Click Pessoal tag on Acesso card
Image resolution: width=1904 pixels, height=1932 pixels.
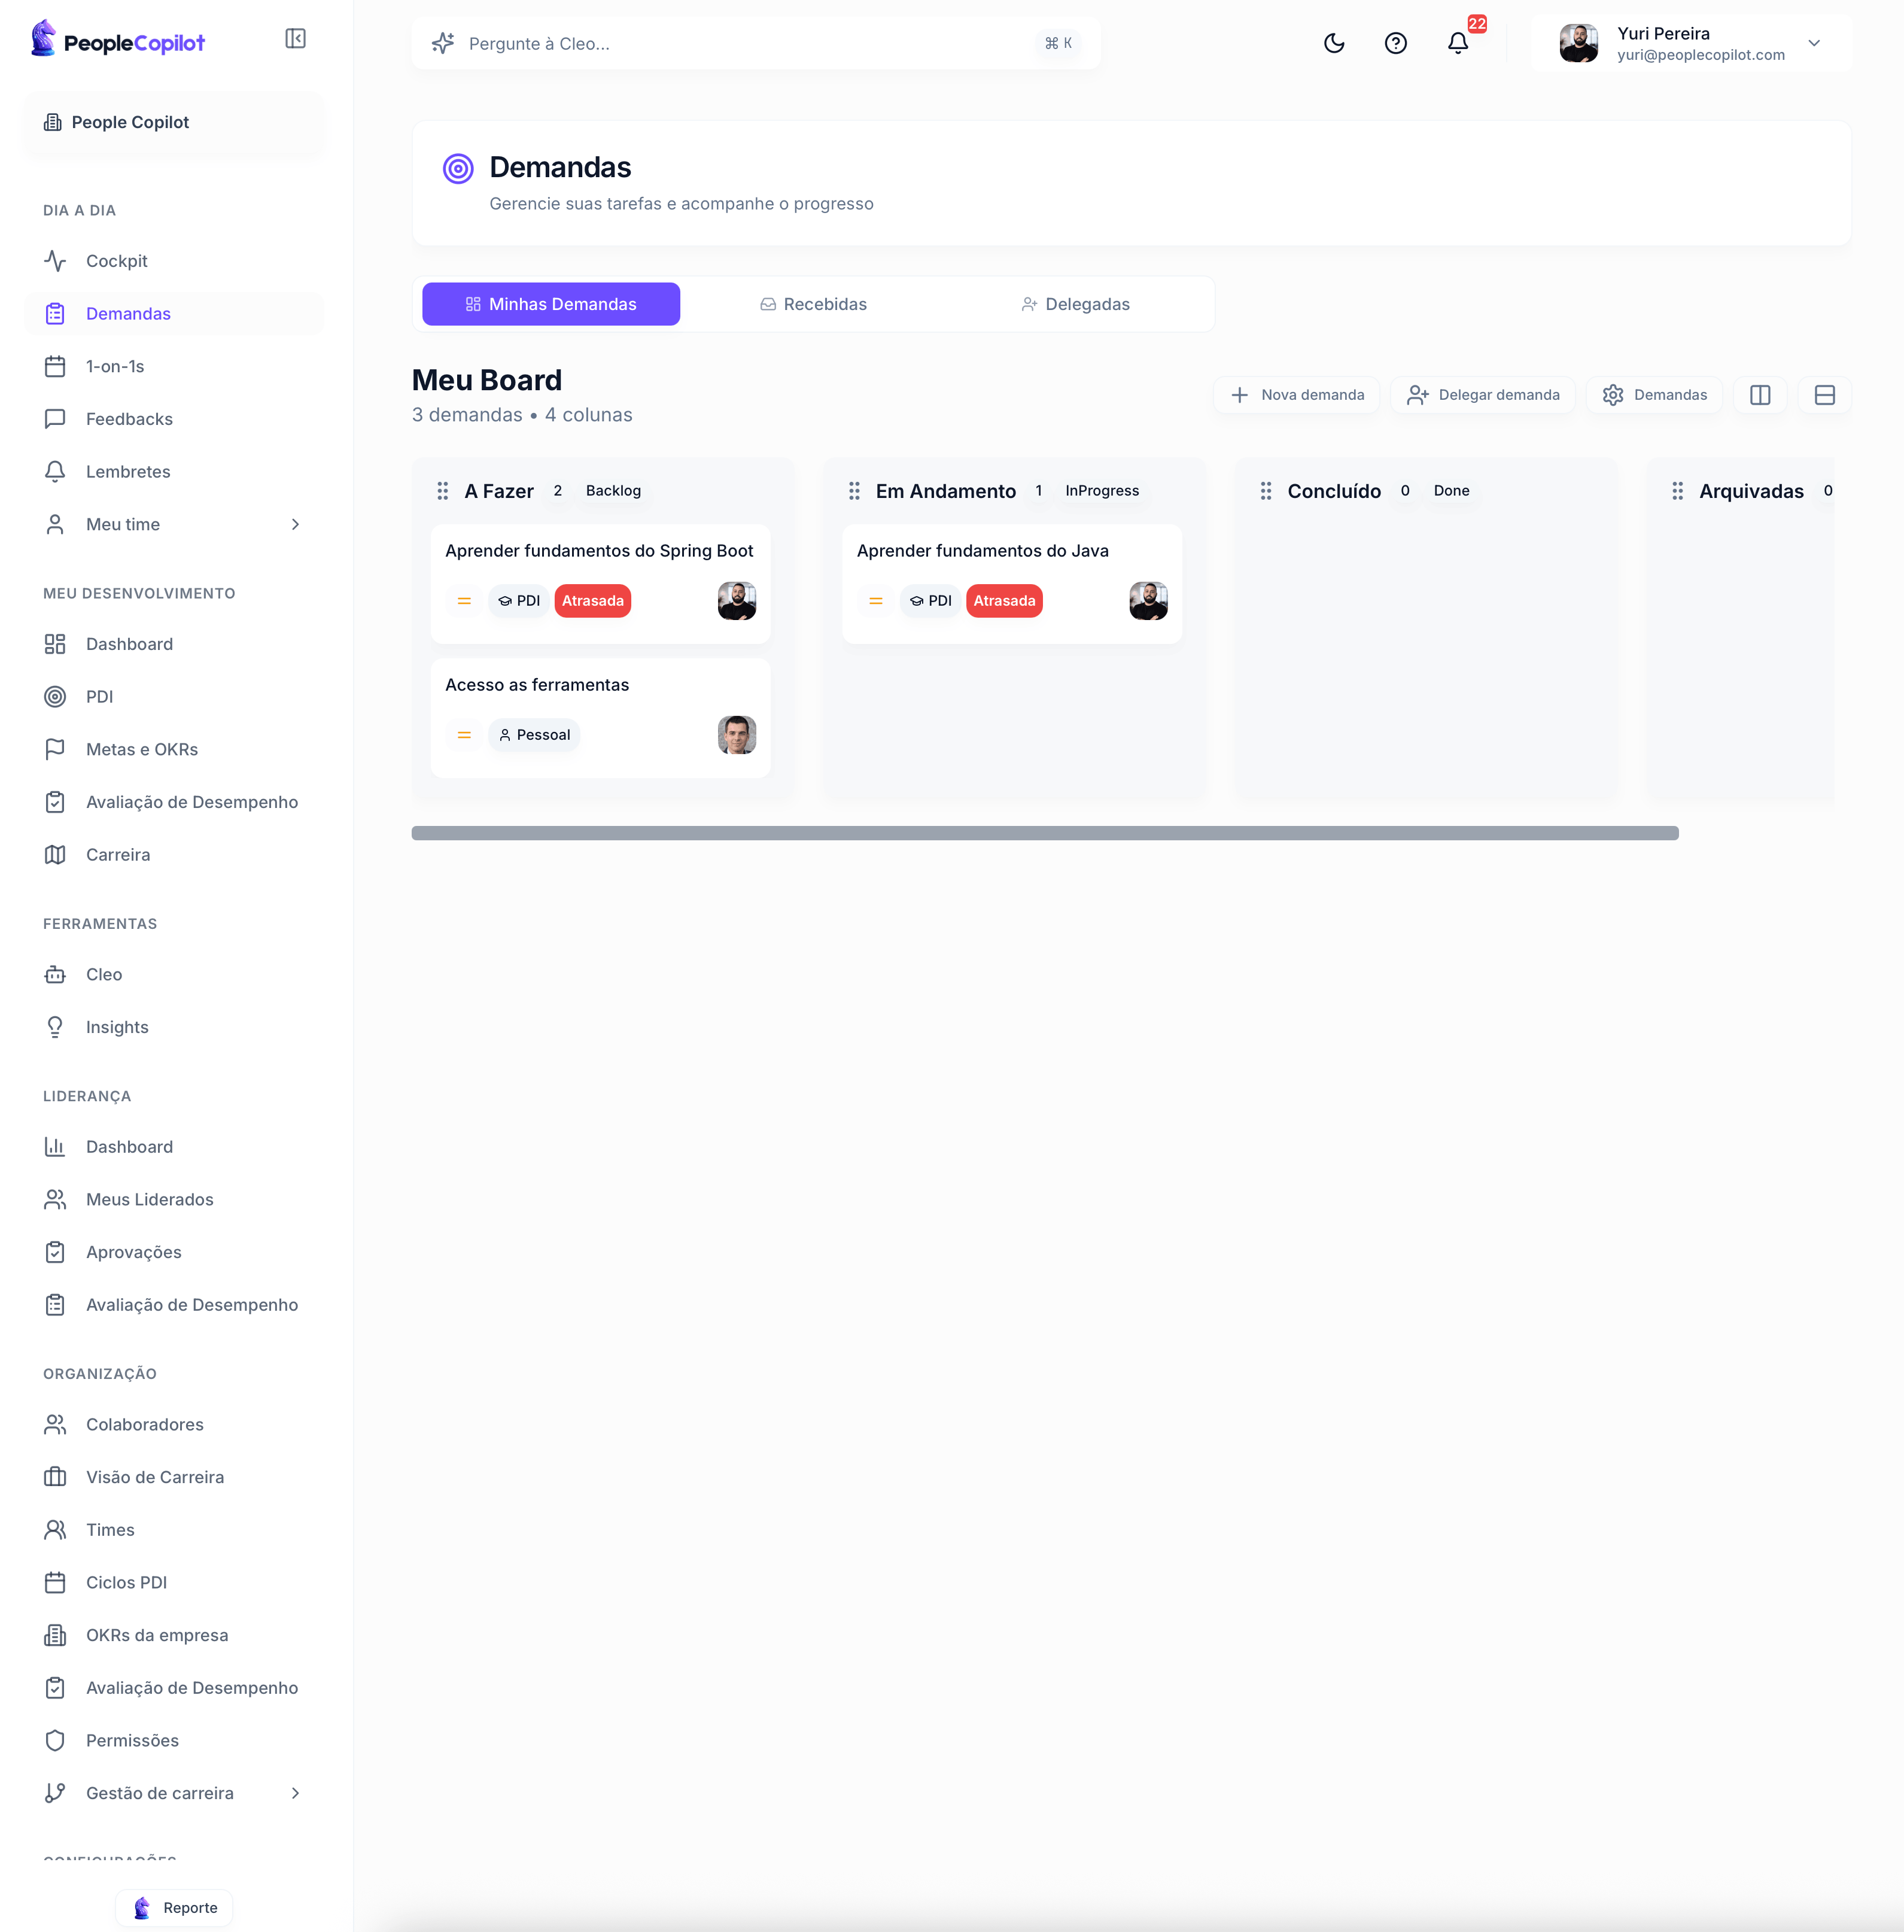[534, 735]
